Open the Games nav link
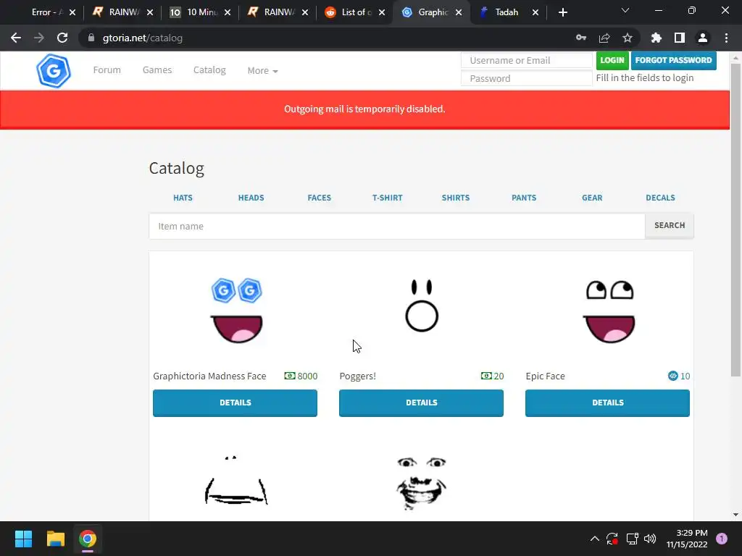This screenshot has height=556, width=742. tap(157, 70)
